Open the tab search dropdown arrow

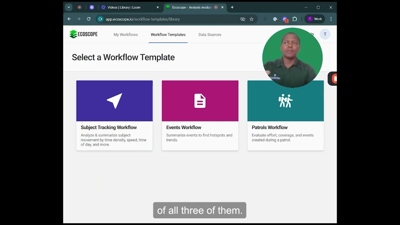(69, 7)
